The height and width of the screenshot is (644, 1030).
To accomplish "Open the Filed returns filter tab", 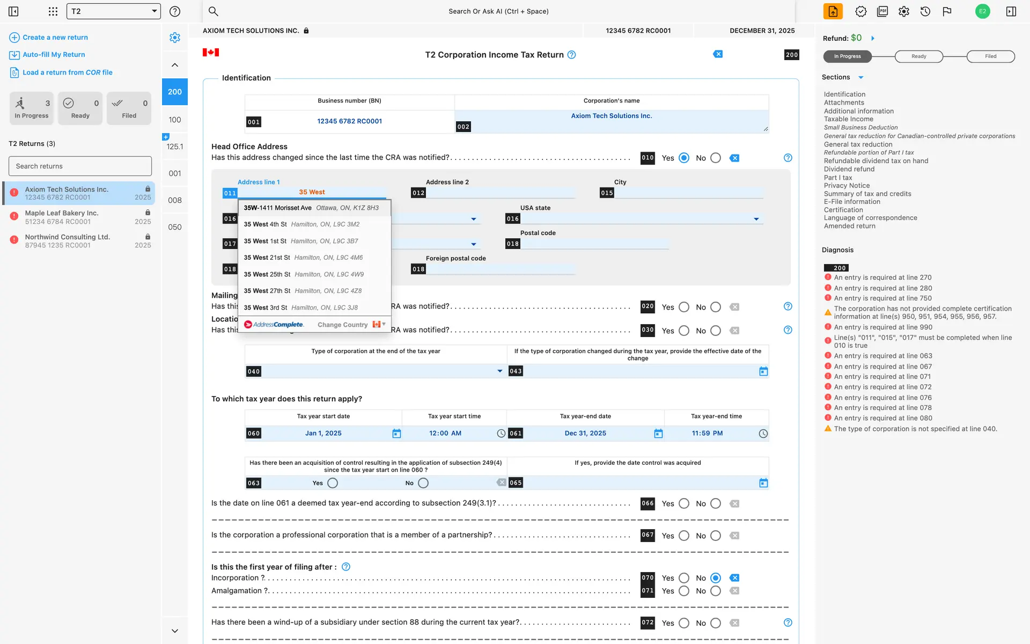I will pyautogui.click(x=129, y=108).
